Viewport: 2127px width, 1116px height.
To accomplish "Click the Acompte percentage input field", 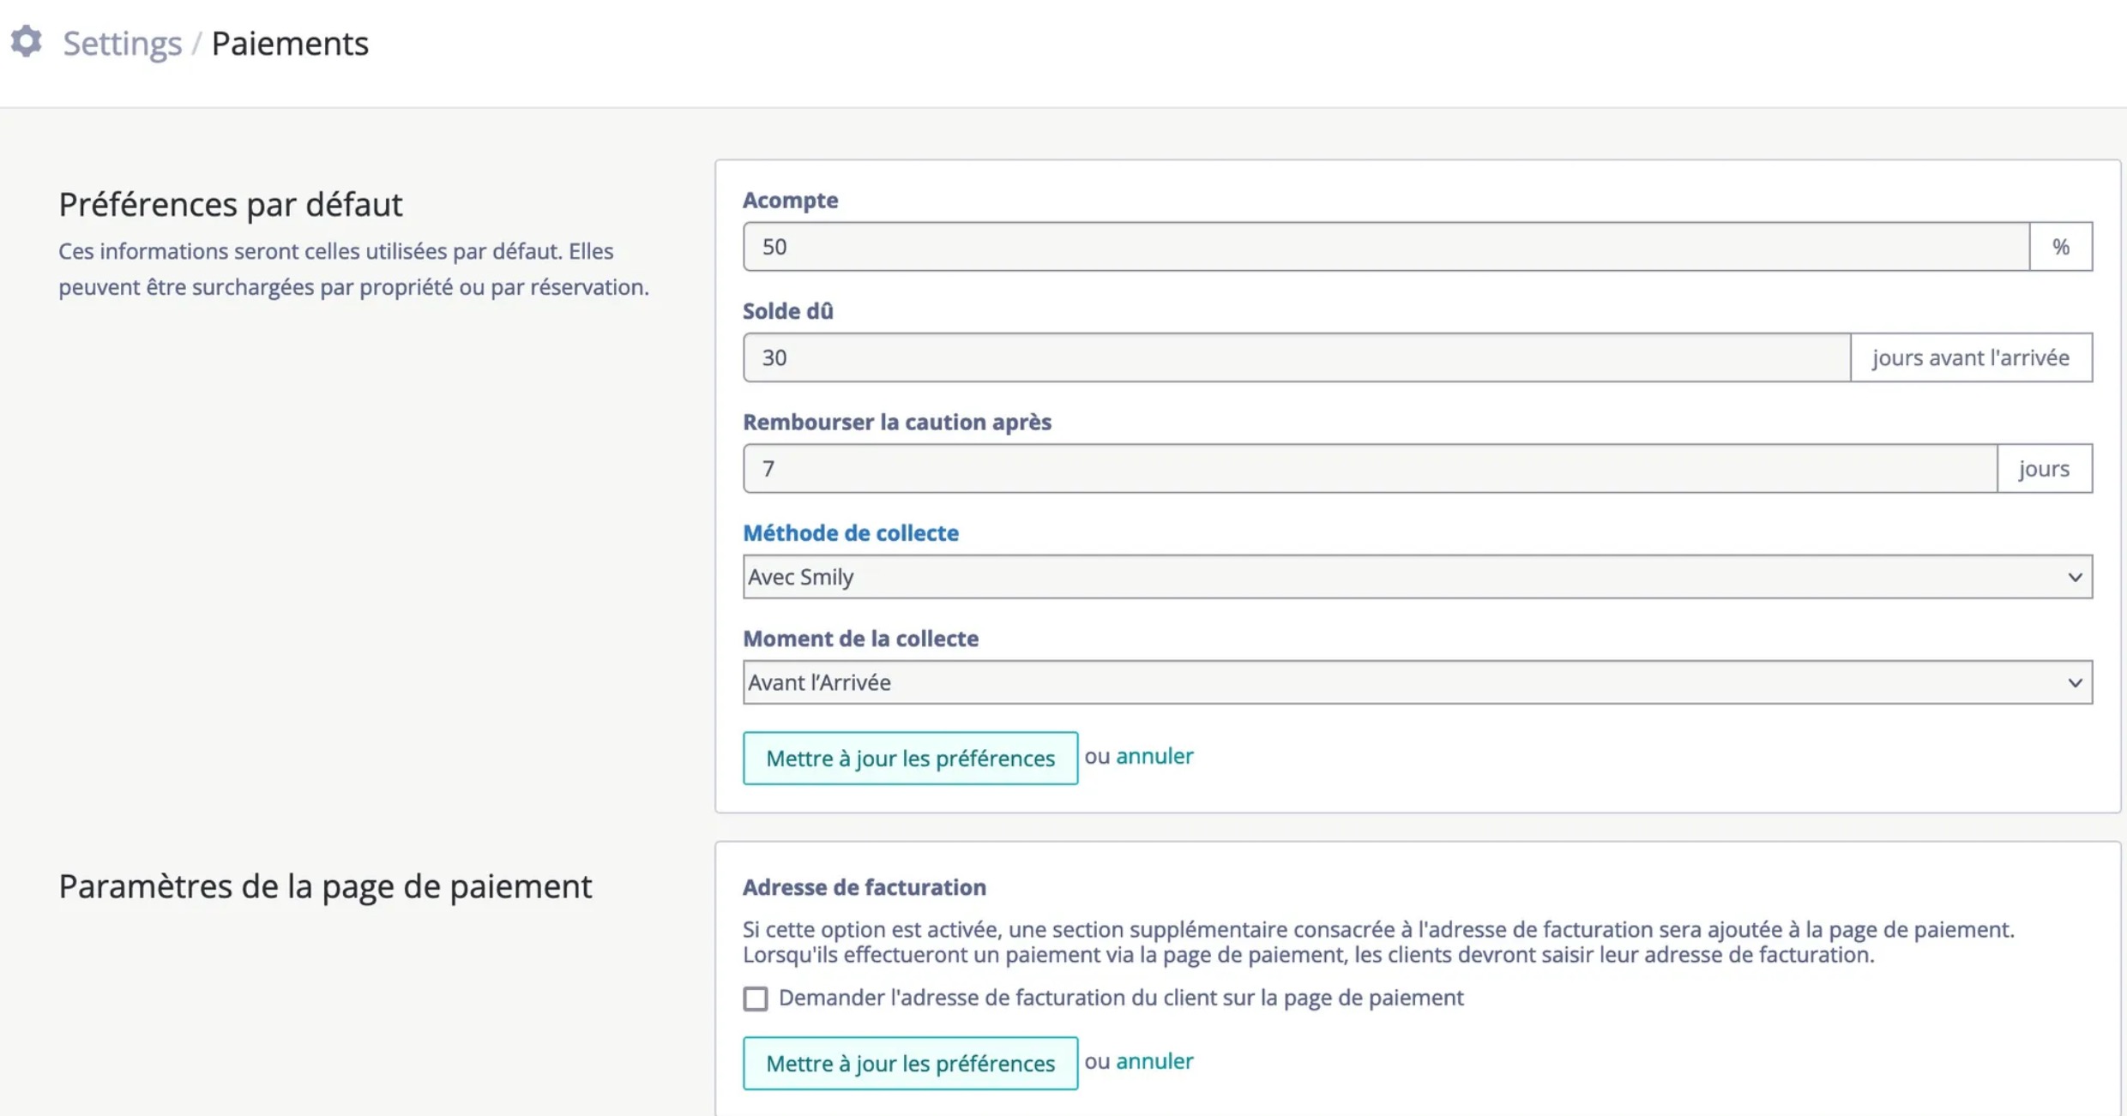I will [x=1386, y=247].
